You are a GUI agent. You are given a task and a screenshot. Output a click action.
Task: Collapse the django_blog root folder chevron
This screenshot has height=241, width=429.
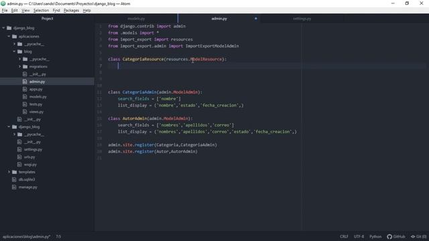pos(3,28)
